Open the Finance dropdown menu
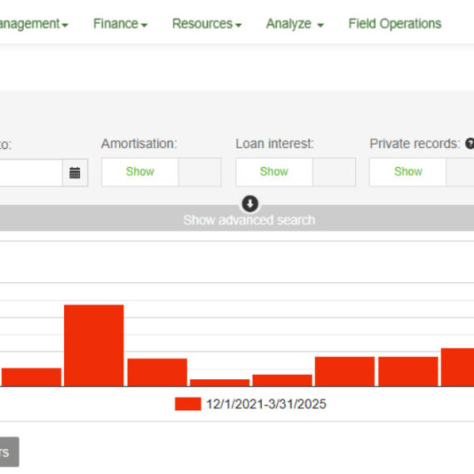 [x=121, y=23]
